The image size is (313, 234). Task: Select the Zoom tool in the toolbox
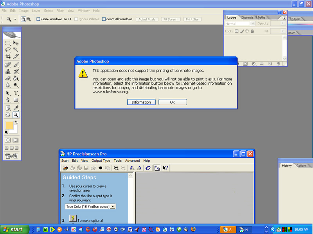pyautogui.click(x=16, y=115)
